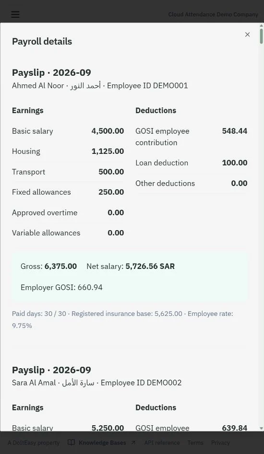Click the Sara Al Amal "Payslip · 2026-09" heading
264x454 pixels.
(51, 370)
